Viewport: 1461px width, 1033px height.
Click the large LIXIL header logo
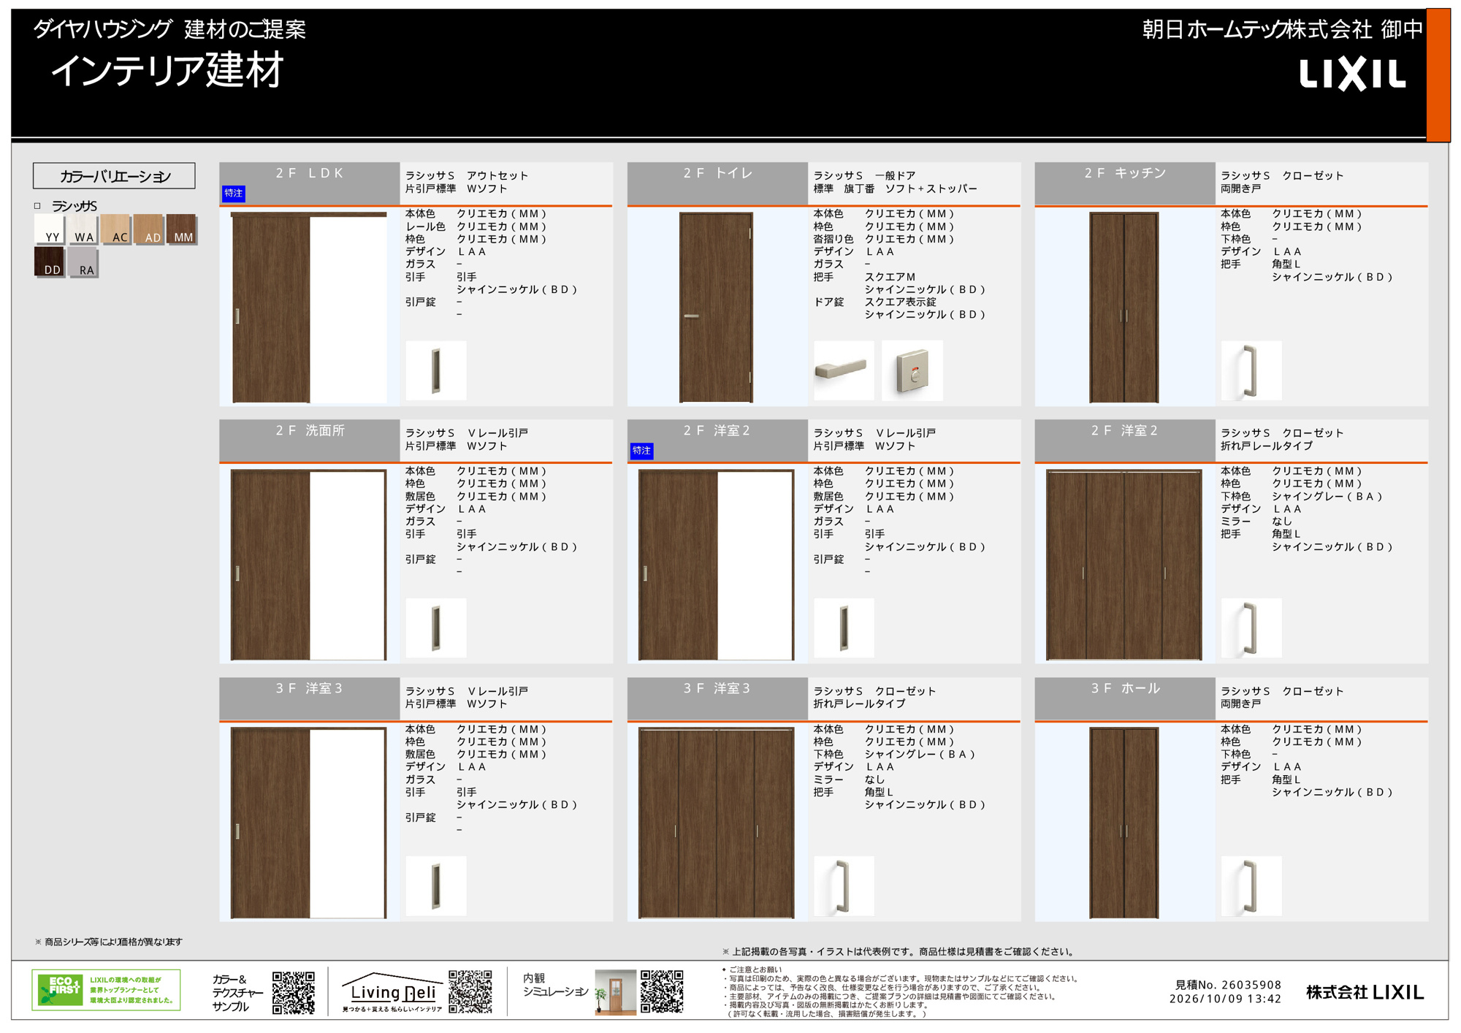(1352, 75)
